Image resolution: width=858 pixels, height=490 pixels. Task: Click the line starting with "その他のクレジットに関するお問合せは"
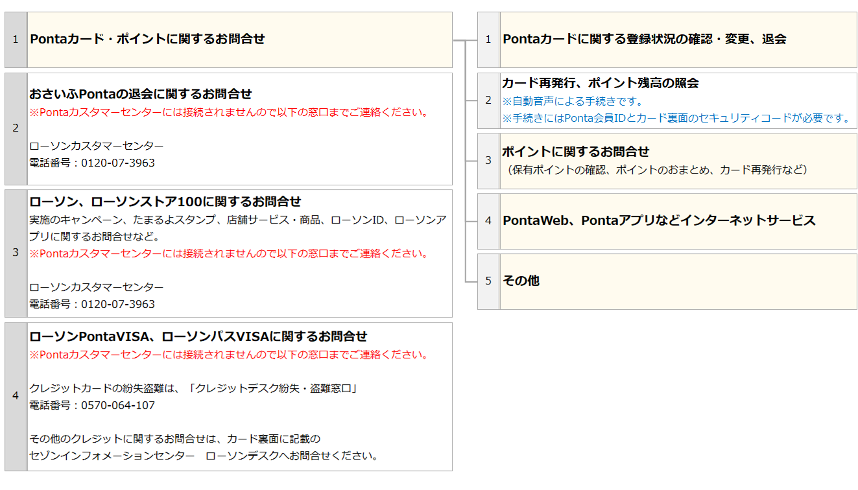coord(175,439)
